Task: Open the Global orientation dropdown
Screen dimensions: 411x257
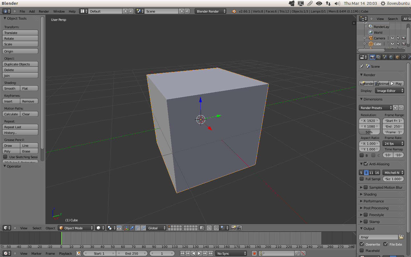Action: tap(156, 228)
